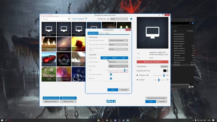This screenshot has height=122, width=217.
Task: Toggle the Reflexos checkbox
Action: click(x=111, y=78)
